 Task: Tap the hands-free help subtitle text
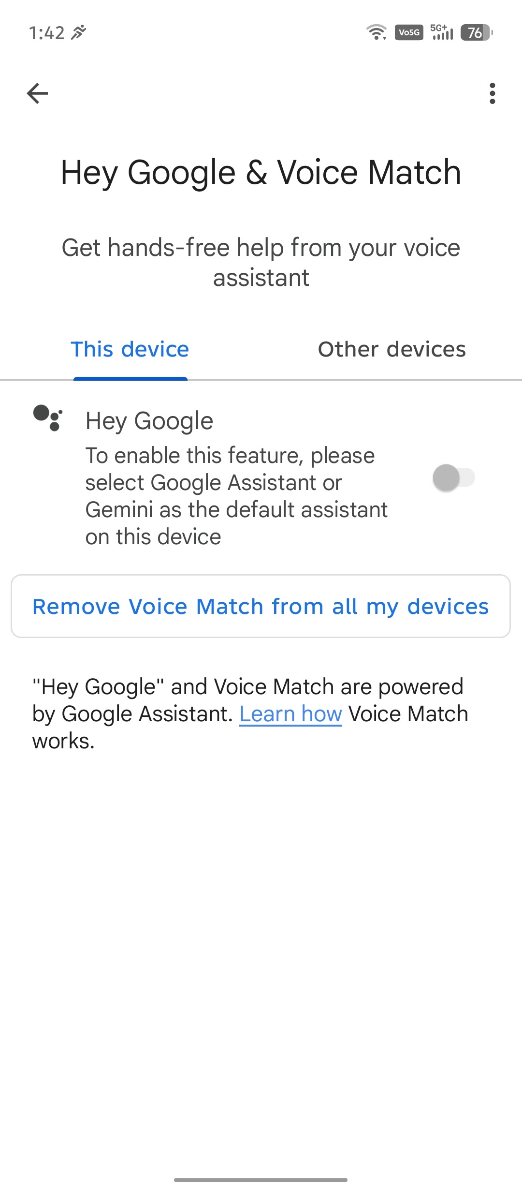click(x=261, y=263)
